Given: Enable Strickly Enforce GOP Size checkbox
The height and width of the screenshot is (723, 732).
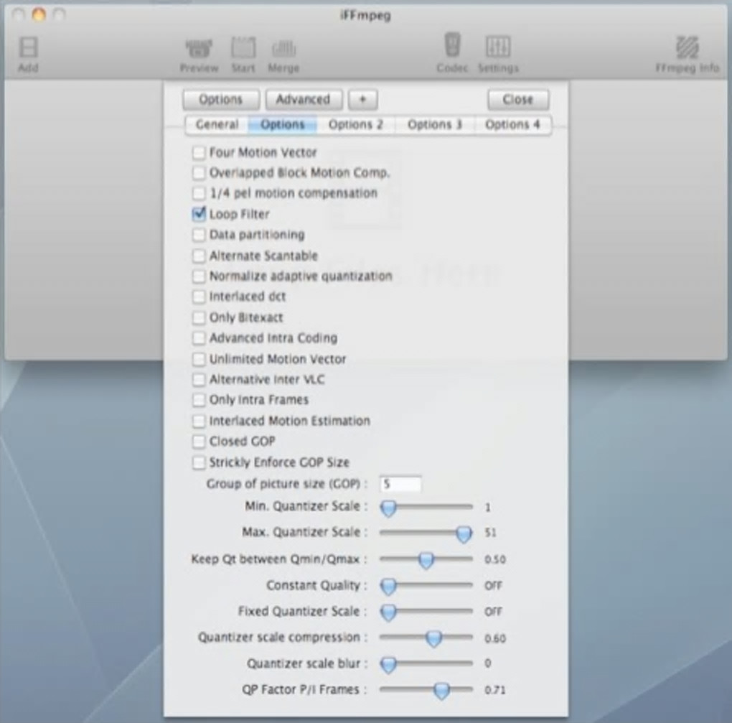Looking at the screenshot, I should pos(199,462).
